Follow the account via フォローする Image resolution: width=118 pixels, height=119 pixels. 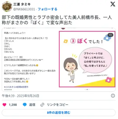[x=47, y=9]
